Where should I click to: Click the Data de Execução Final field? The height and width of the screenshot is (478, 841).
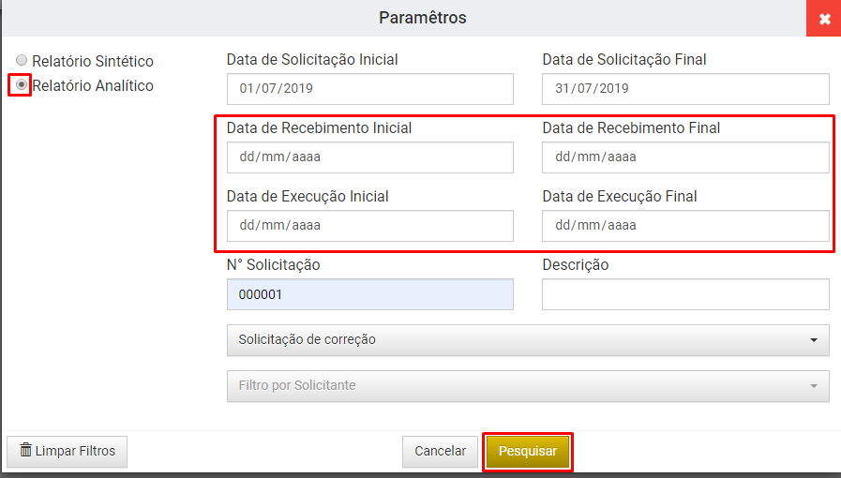point(685,226)
